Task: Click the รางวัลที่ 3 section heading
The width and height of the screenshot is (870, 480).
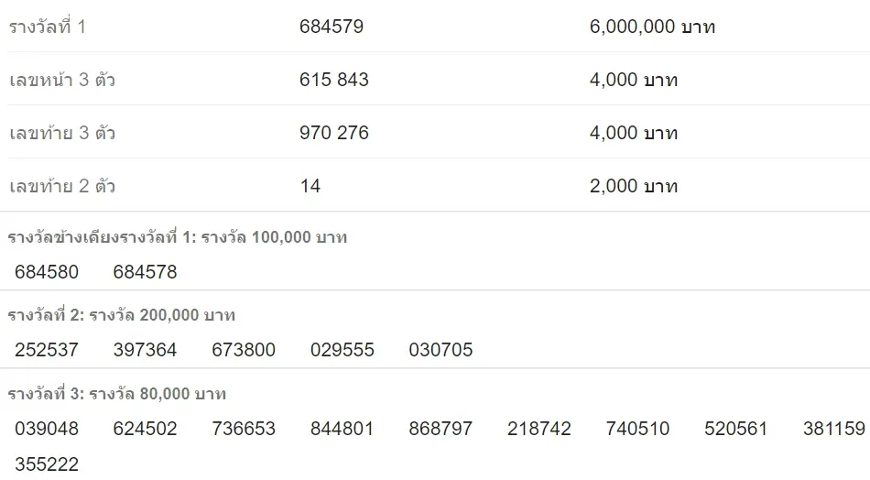Action: click(x=117, y=395)
